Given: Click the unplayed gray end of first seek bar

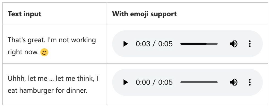Looking at the screenshot, I should [x=212, y=44].
